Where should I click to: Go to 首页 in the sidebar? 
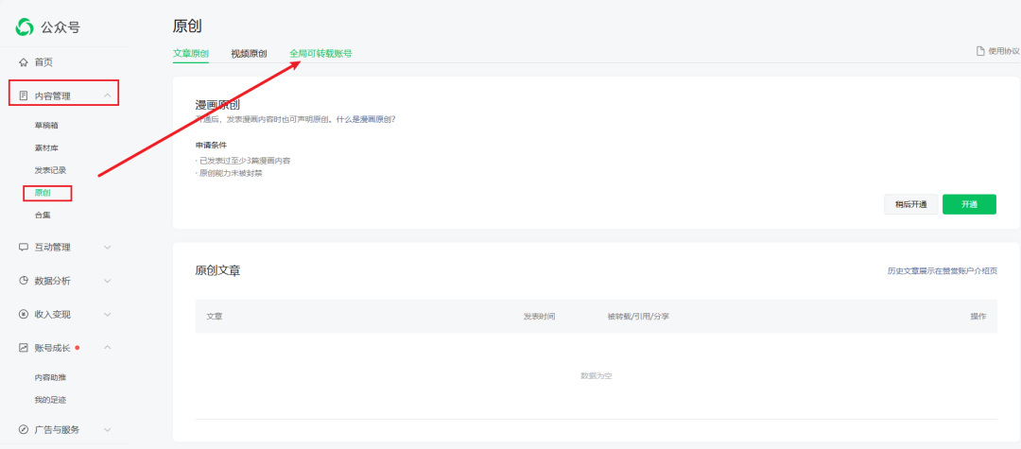tap(43, 62)
